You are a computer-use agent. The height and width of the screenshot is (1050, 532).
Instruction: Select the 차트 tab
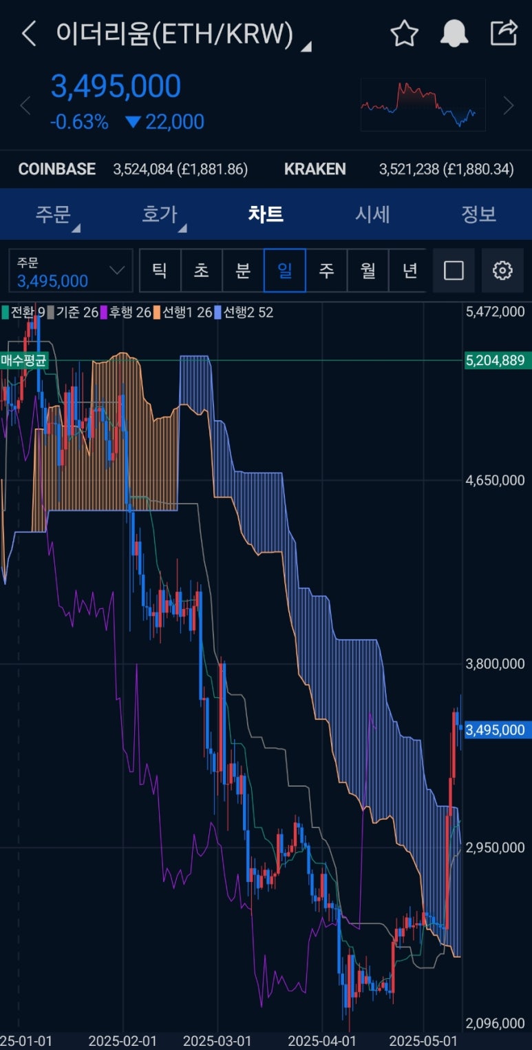click(x=266, y=214)
